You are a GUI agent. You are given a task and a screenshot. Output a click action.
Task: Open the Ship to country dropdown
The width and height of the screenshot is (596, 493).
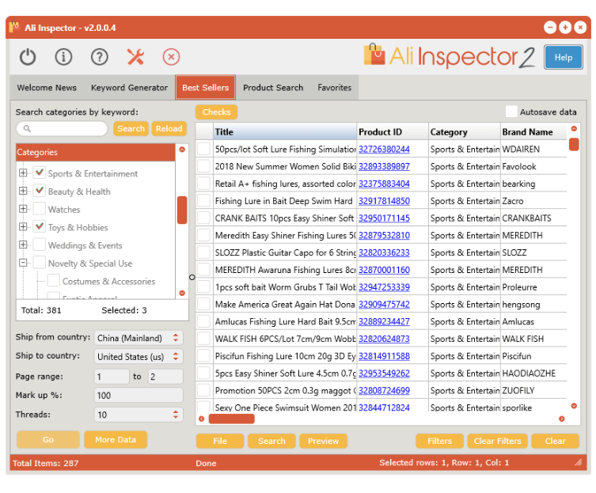point(139,356)
